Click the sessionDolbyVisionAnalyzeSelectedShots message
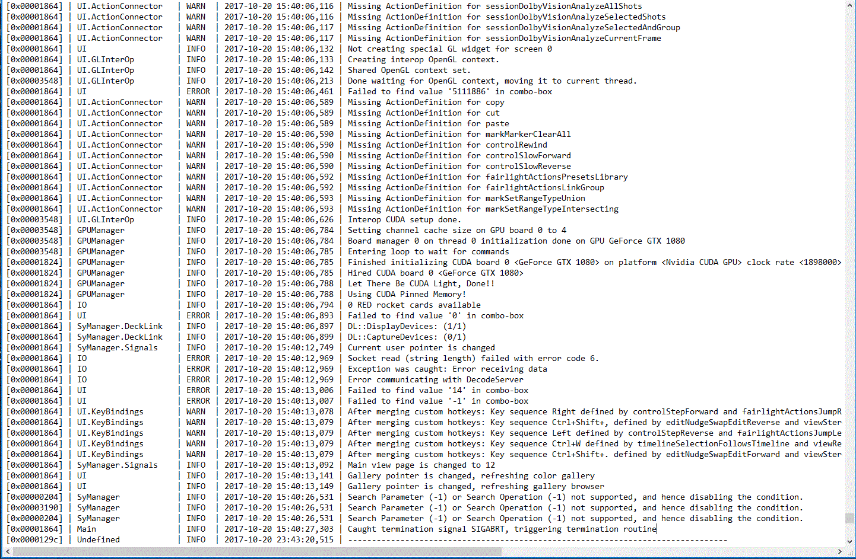Screen dimensions: 856x559 pos(506,17)
